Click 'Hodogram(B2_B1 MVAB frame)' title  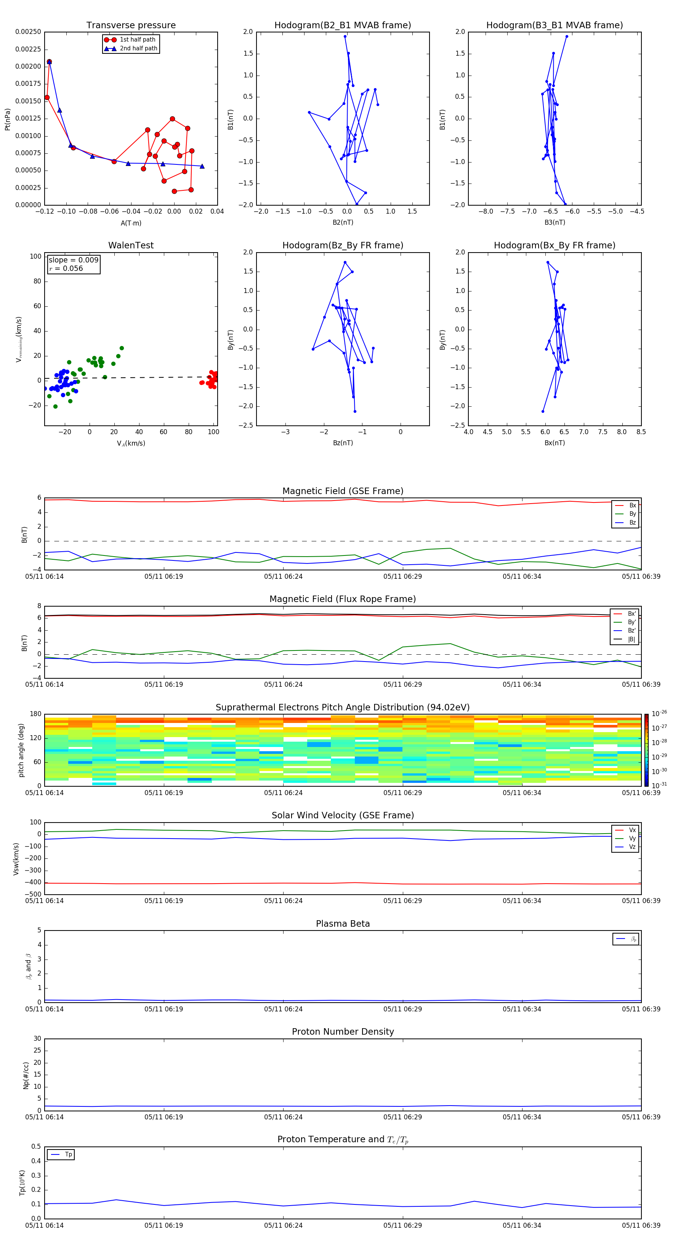(x=343, y=26)
